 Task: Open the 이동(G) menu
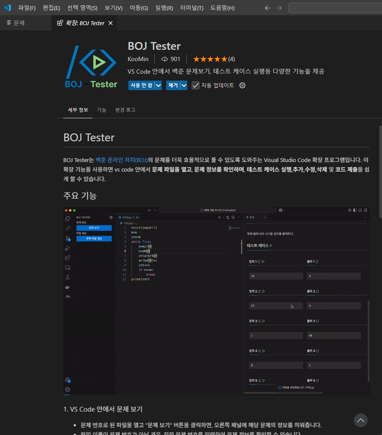tap(139, 8)
